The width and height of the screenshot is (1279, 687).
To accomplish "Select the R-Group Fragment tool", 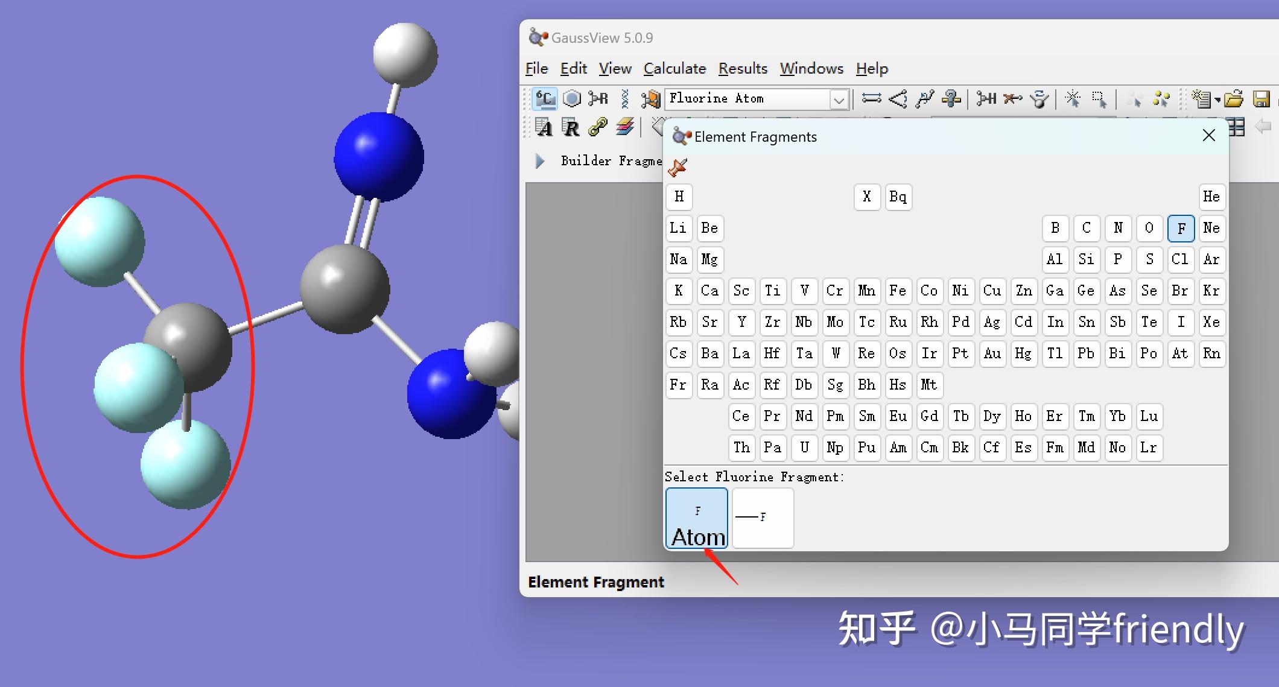I will [x=598, y=98].
